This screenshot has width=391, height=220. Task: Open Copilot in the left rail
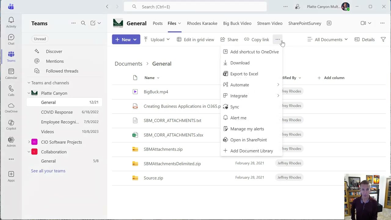point(11,125)
